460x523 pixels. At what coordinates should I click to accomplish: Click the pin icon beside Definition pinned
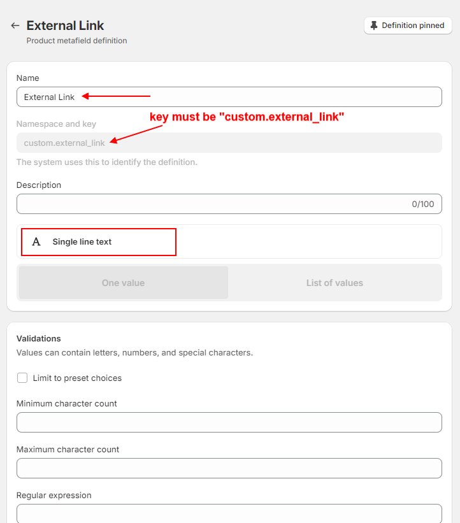point(374,25)
